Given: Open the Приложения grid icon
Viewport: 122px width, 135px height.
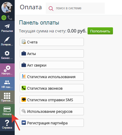Looking at the screenshot, I should point(7,96).
